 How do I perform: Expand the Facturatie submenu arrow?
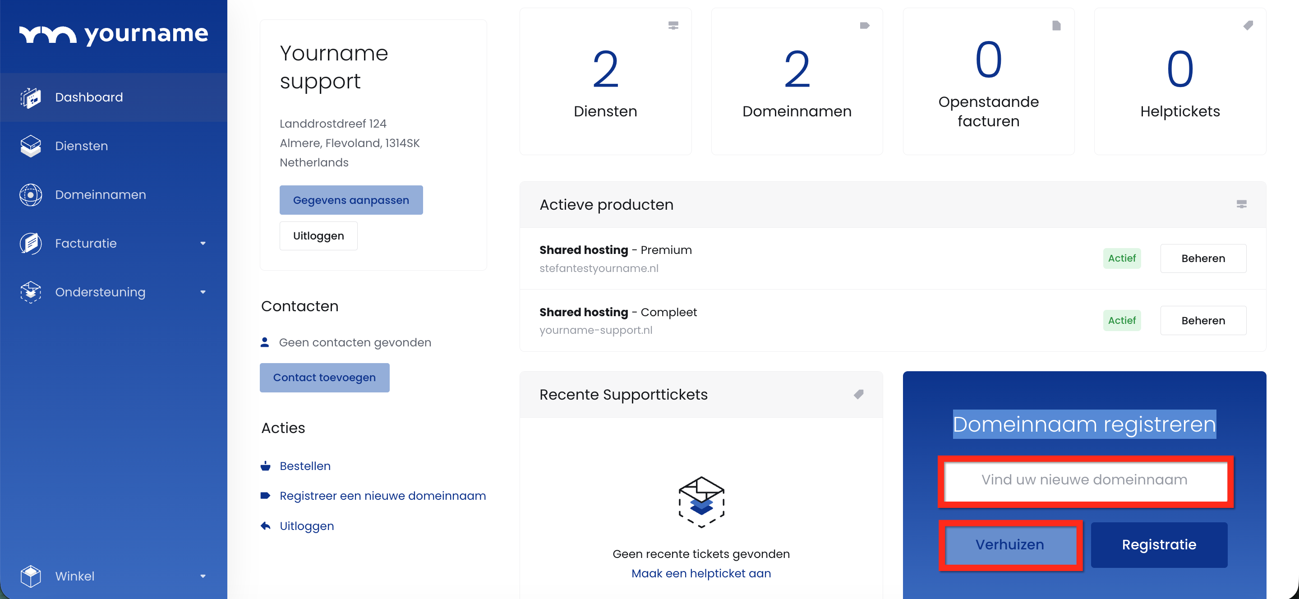[203, 244]
